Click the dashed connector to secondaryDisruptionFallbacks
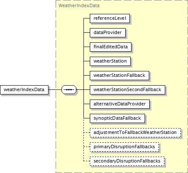The width and height of the screenshot is (188, 173). pos(87,161)
